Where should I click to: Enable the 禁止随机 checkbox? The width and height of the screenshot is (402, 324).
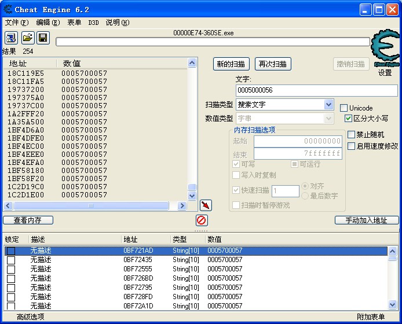point(352,135)
